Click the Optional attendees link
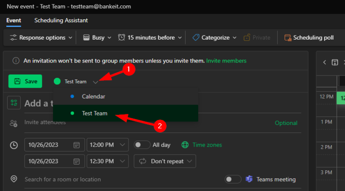This screenshot has width=345, height=191. (x=286, y=123)
